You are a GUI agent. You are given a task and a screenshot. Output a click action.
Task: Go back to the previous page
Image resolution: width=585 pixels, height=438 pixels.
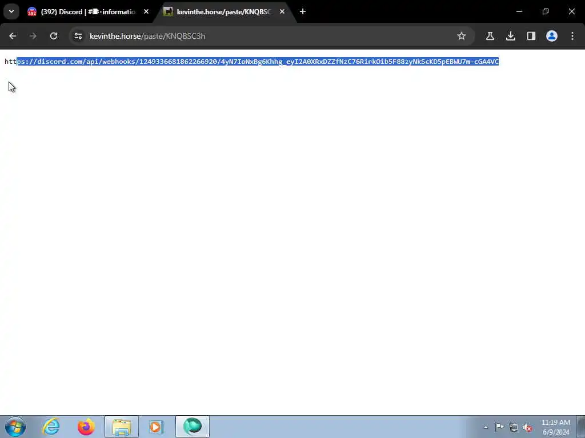click(x=13, y=36)
